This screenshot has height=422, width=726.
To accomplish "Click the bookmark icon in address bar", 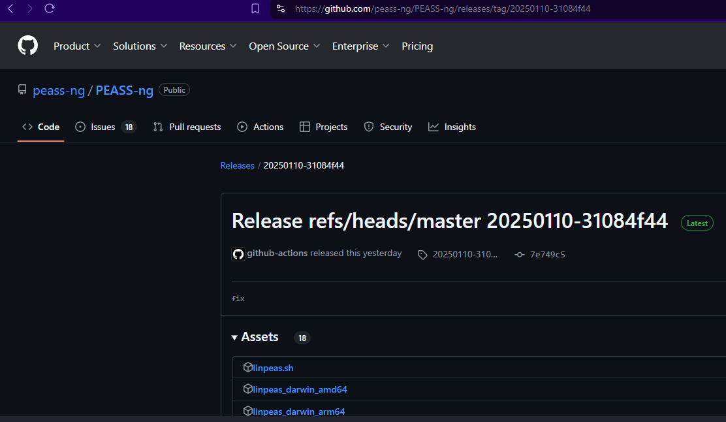I will [255, 8].
